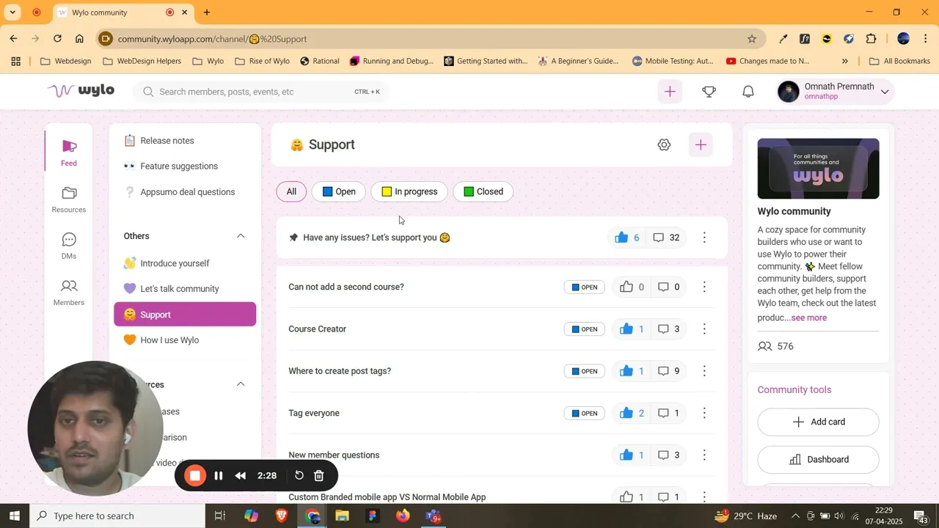This screenshot has width=939, height=528.
Task: Open 'Tag everyone' post title
Action: pos(314,414)
